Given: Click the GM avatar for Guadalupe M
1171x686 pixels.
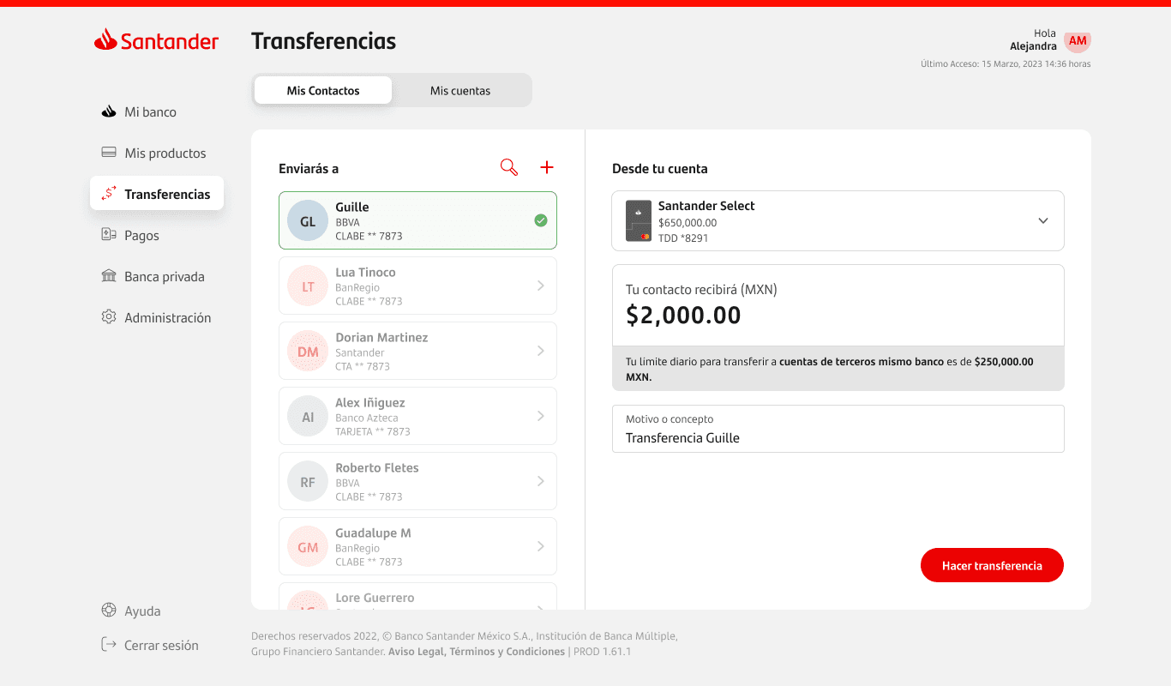Looking at the screenshot, I should (308, 547).
